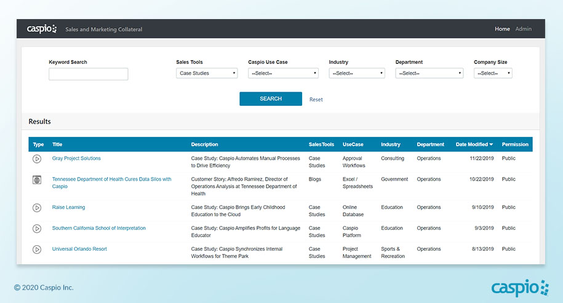Click the Date Modified sort arrow

pos(491,145)
